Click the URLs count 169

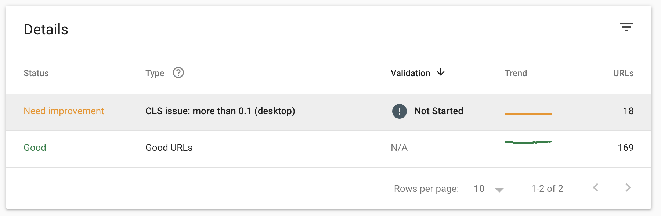pyautogui.click(x=626, y=148)
